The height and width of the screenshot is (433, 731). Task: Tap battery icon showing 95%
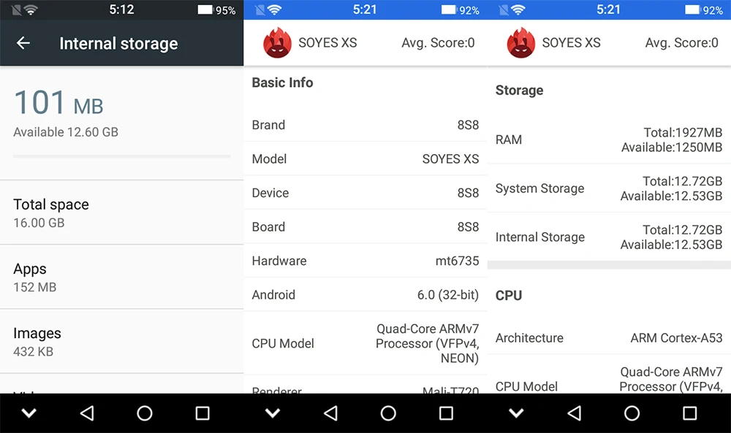[x=205, y=9]
